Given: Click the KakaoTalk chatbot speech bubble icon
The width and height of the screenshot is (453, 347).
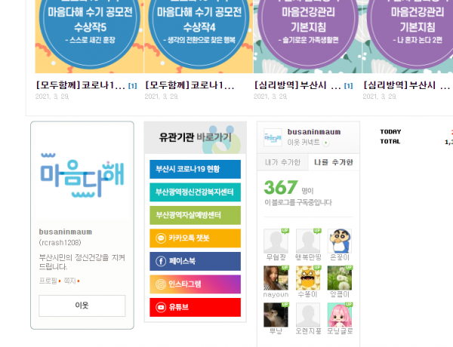Looking at the screenshot, I should tap(161, 238).
